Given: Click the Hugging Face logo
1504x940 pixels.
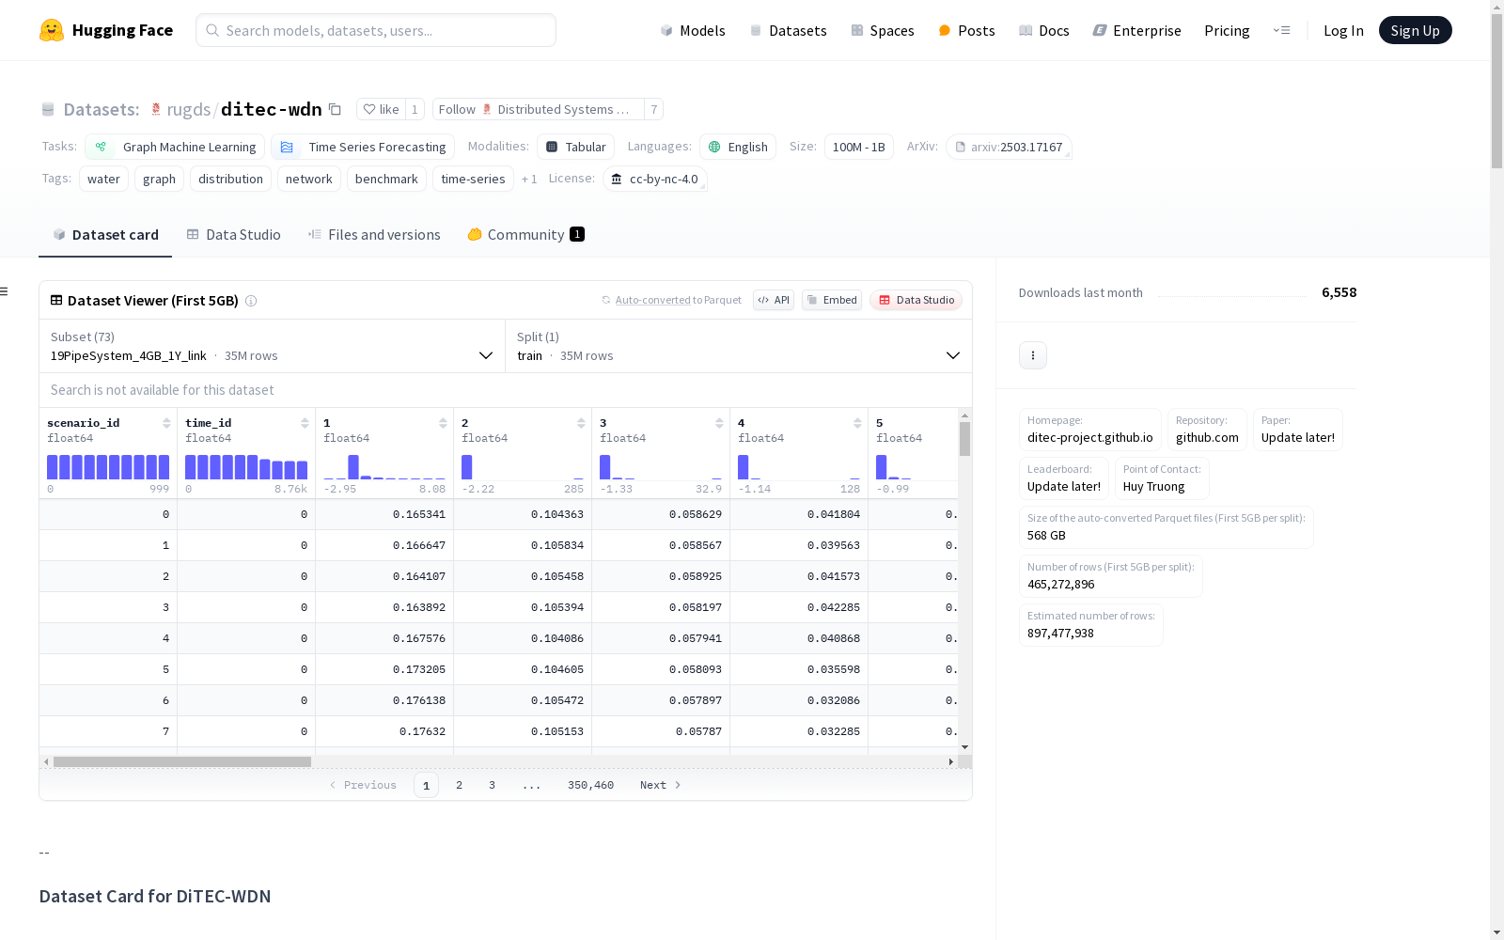Looking at the screenshot, I should point(106,30).
